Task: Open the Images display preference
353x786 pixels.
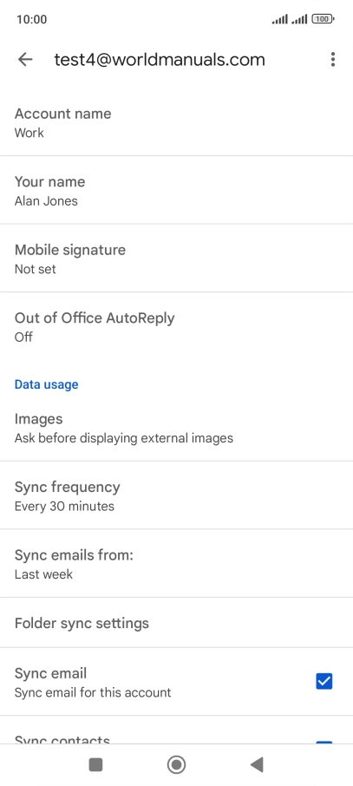Action: click(x=177, y=428)
